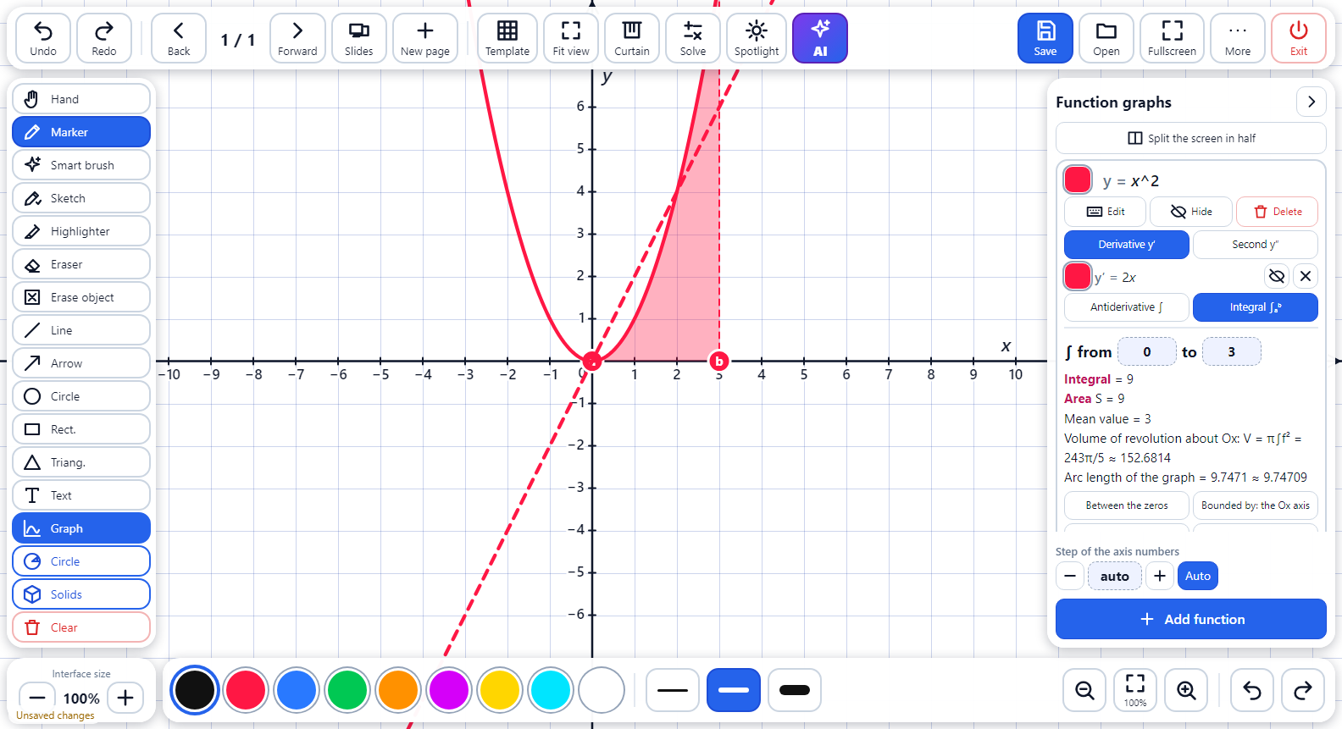Toggle the Antiderivative option

tap(1127, 307)
